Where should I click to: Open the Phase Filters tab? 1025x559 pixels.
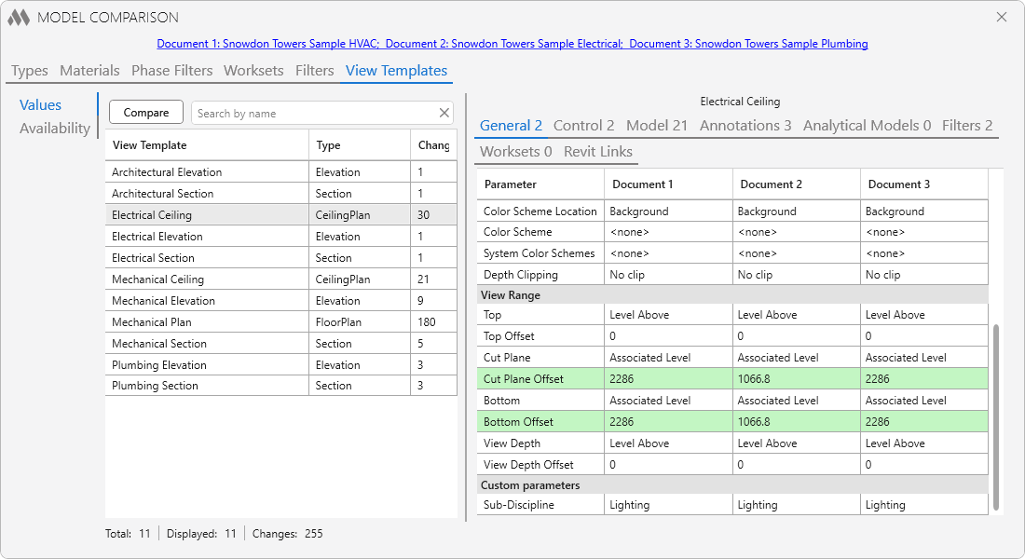(x=172, y=71)
